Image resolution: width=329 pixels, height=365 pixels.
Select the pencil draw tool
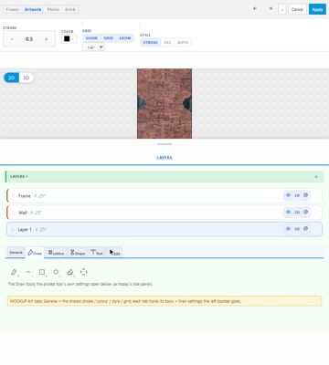(14, 272)
